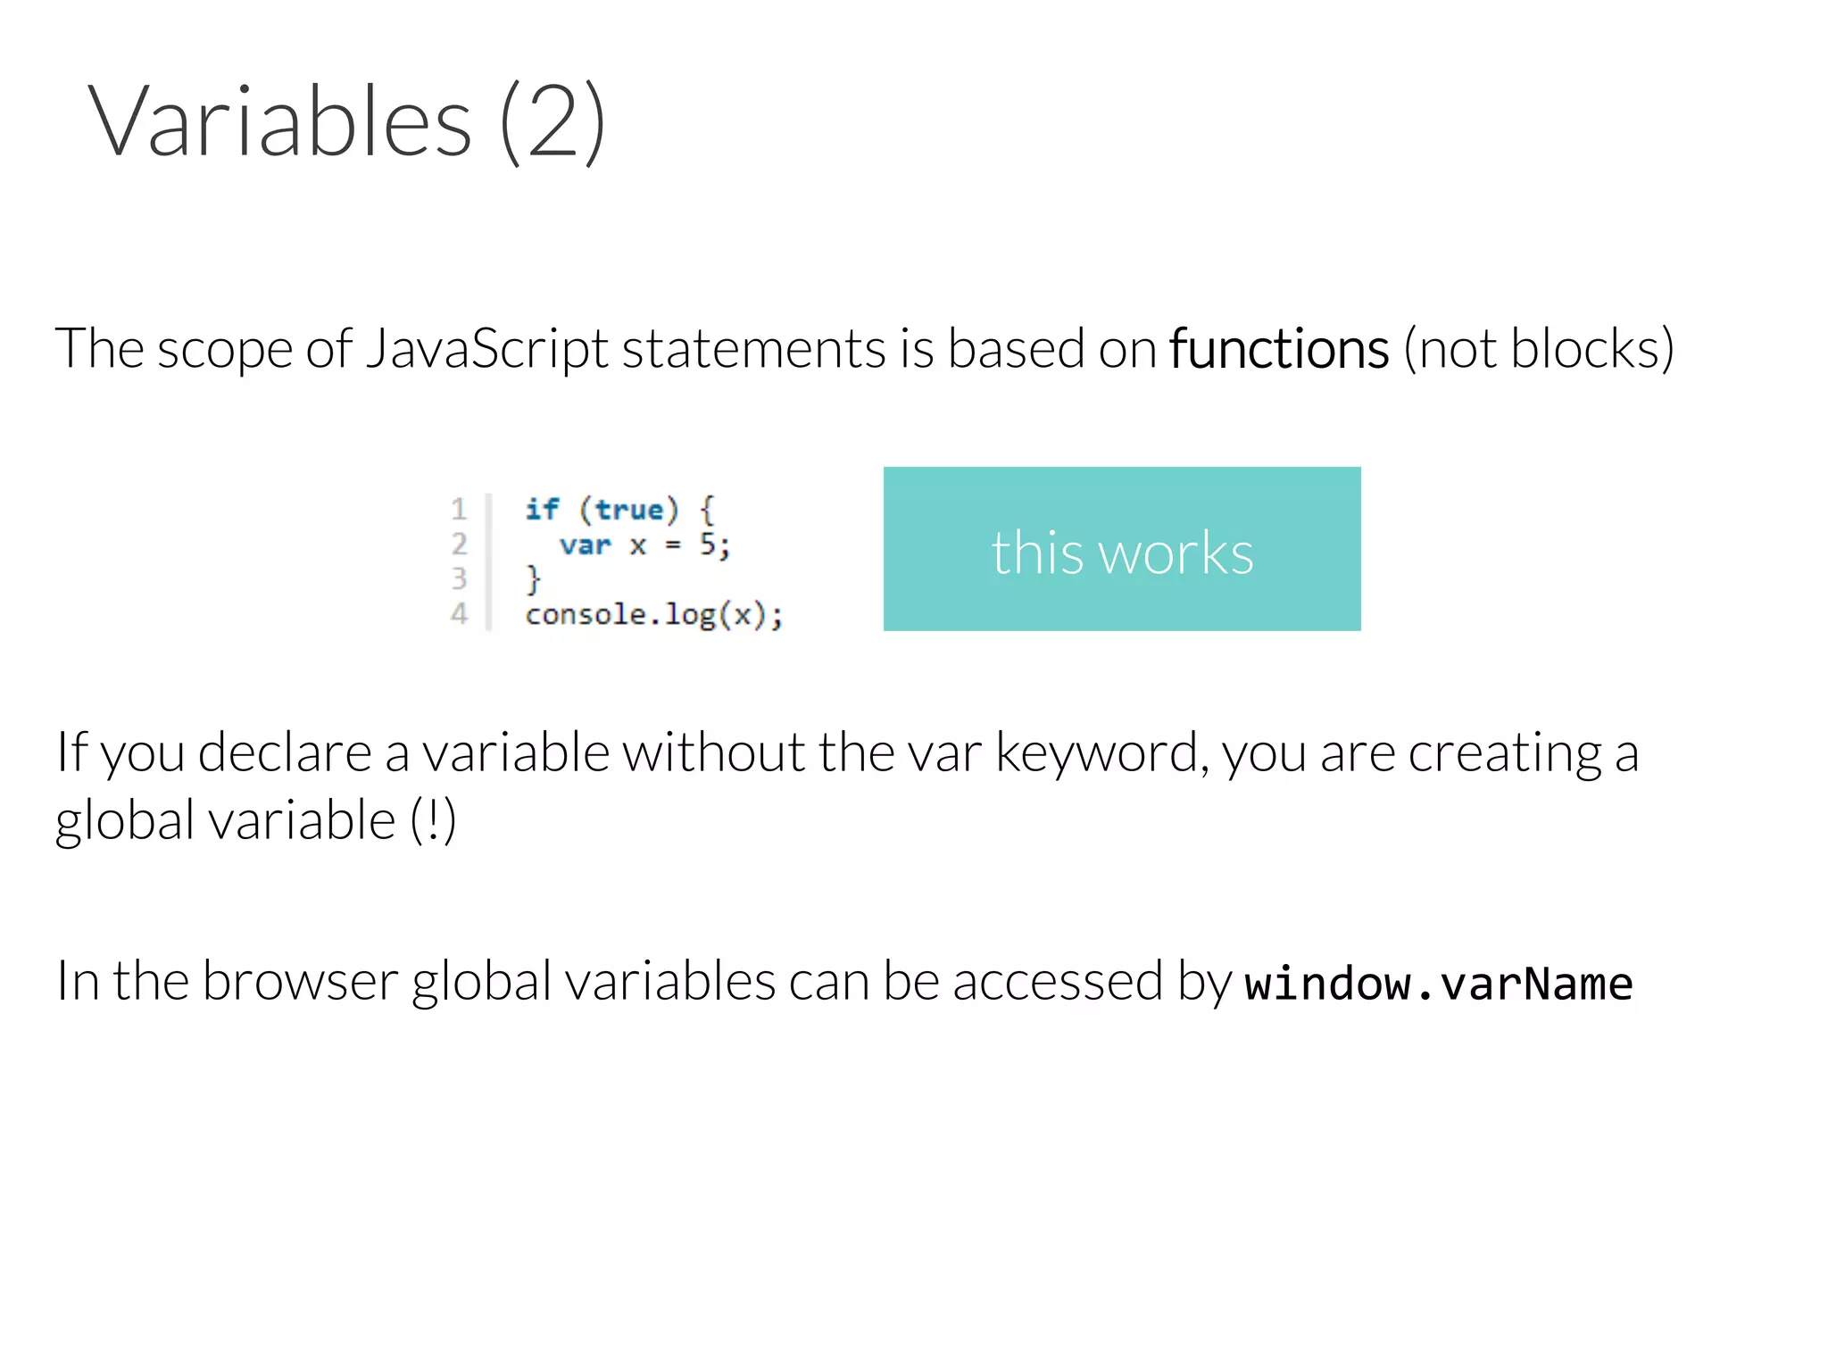
Task: Click the "console.log(x);" code line
Action: tap(653, 614)
